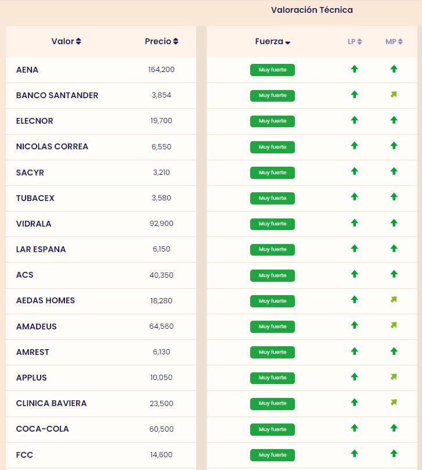The width and height of the screenshot is (422, 470).
Task: Click VIDRALA "Muy fuerte" strength badge
Action: pyautogui.click(x=272, y=224)
